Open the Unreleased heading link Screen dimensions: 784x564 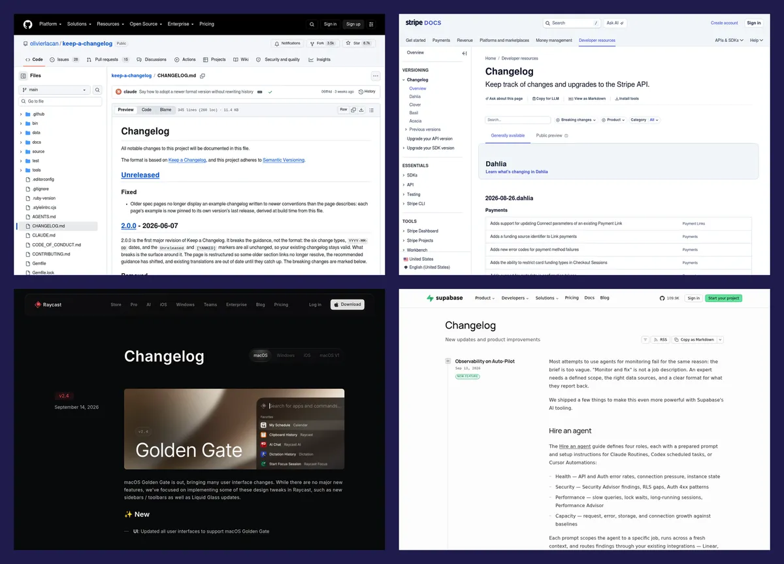(140, 175)
